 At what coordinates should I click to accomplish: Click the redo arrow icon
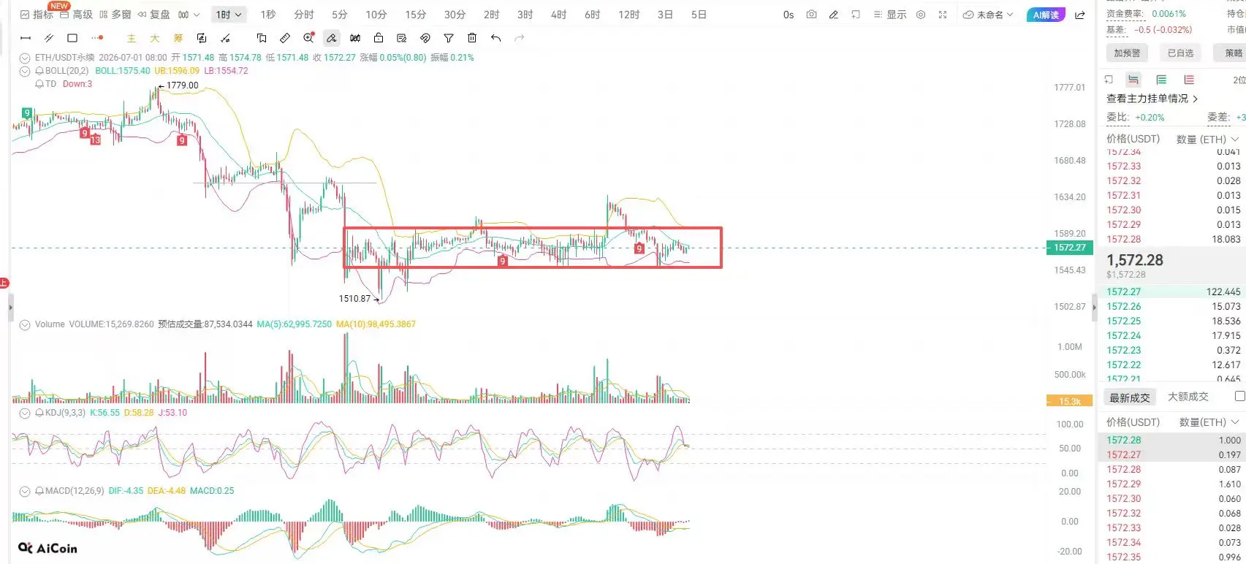[520, 38]
